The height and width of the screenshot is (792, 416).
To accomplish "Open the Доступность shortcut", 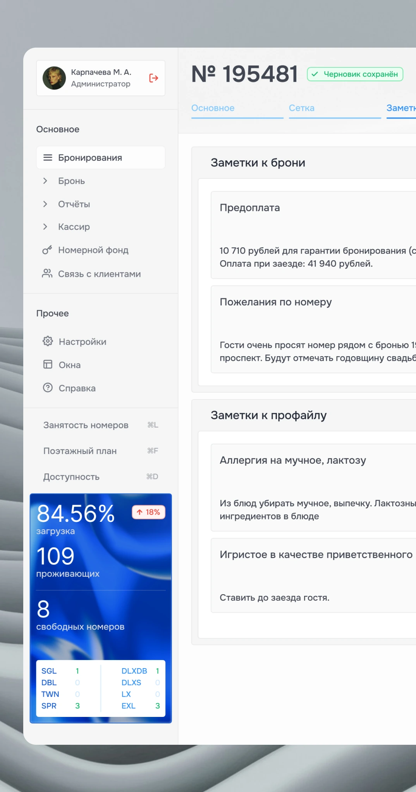I will [101, 477].
